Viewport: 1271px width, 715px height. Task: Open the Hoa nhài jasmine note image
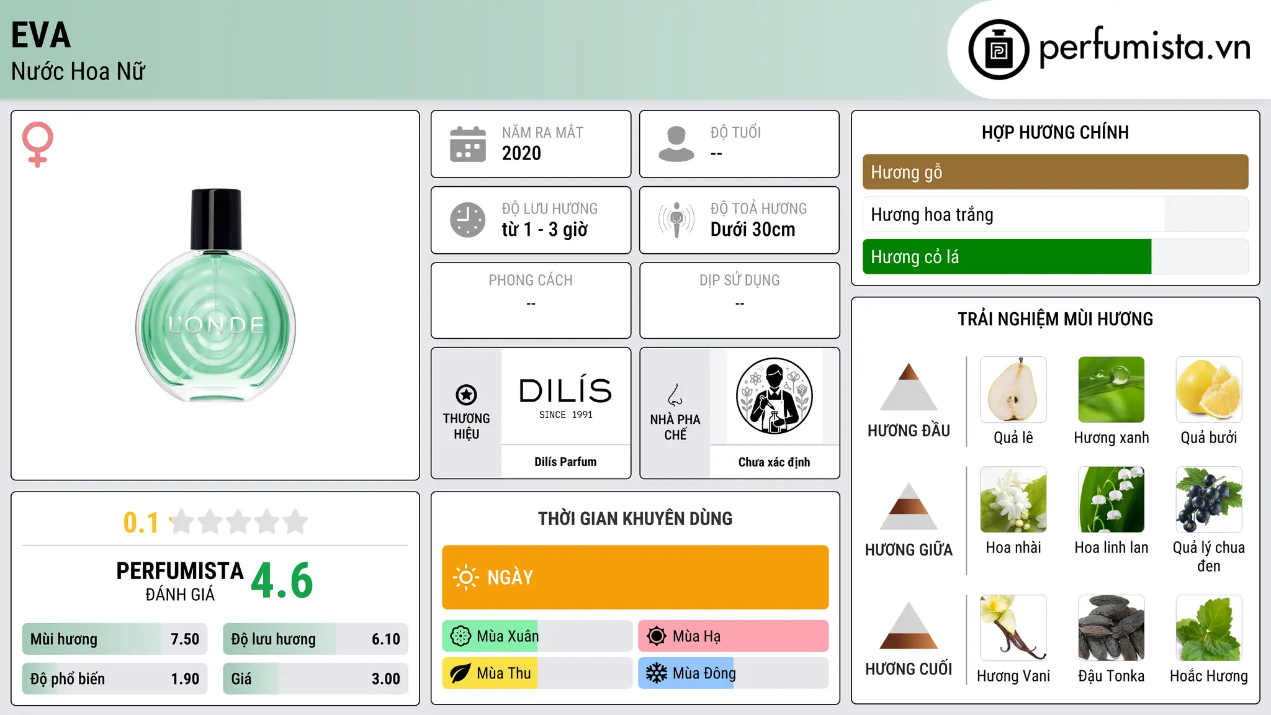1013,500
